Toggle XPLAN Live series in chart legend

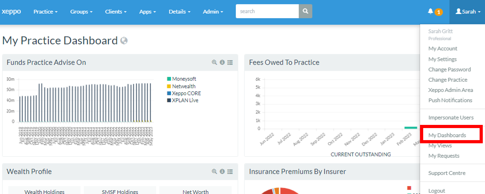(x=185, y=100)
